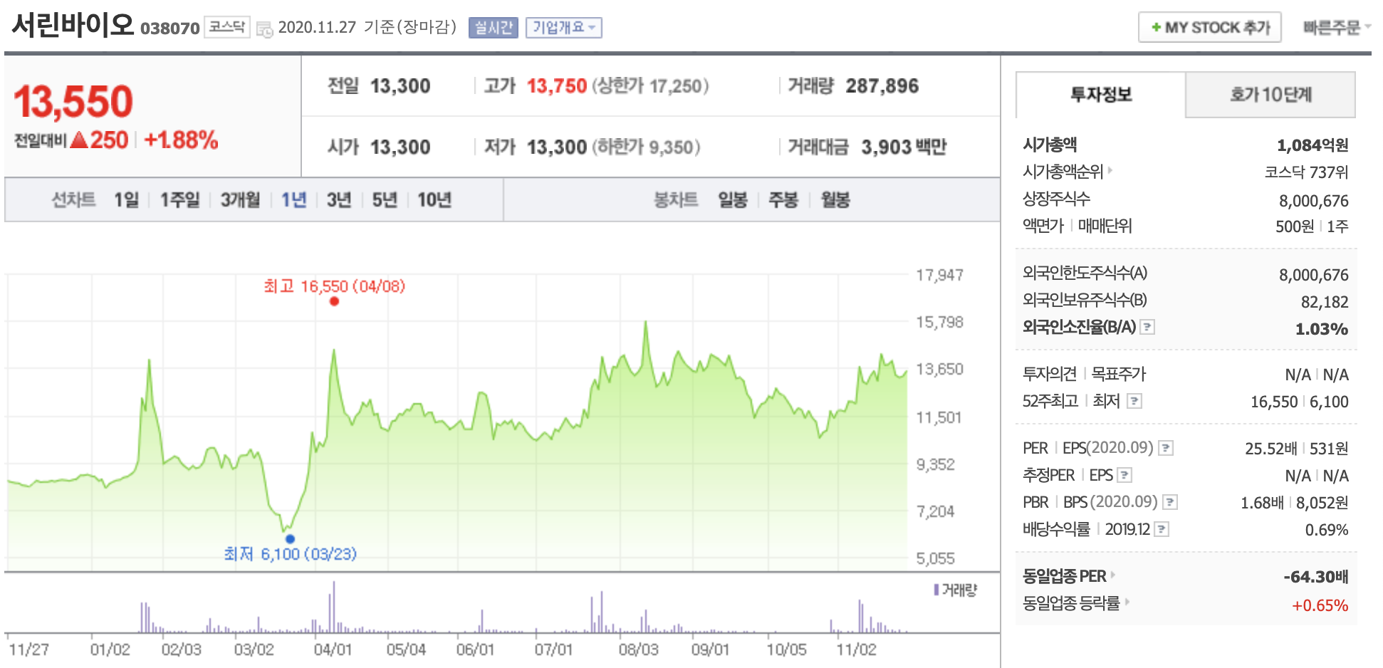Select the 1일 line chart period
This screenshot has height=668, width=1383.
coord(126,200)
